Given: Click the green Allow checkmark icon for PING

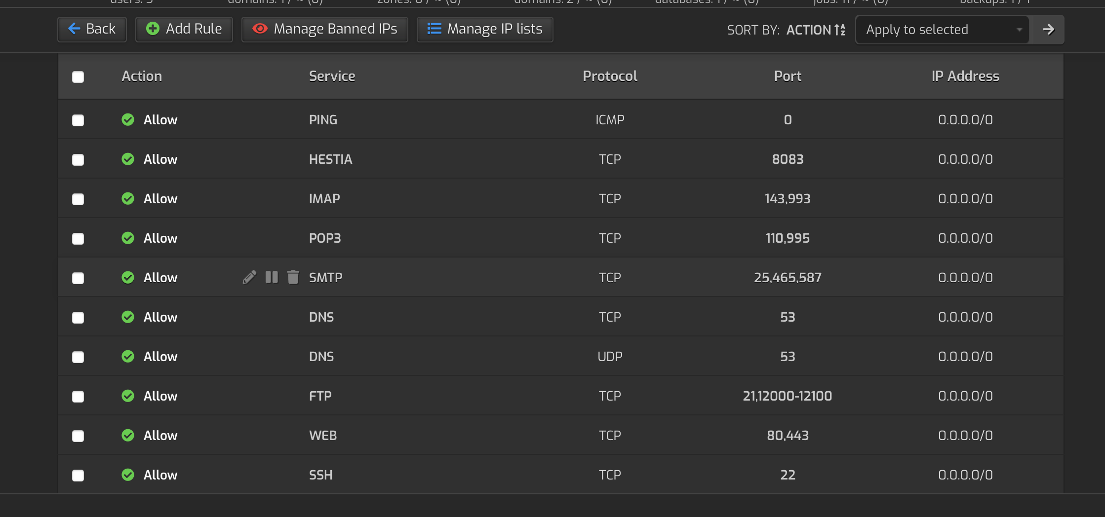Looking at the screenshot, I should tap(128, 120).
